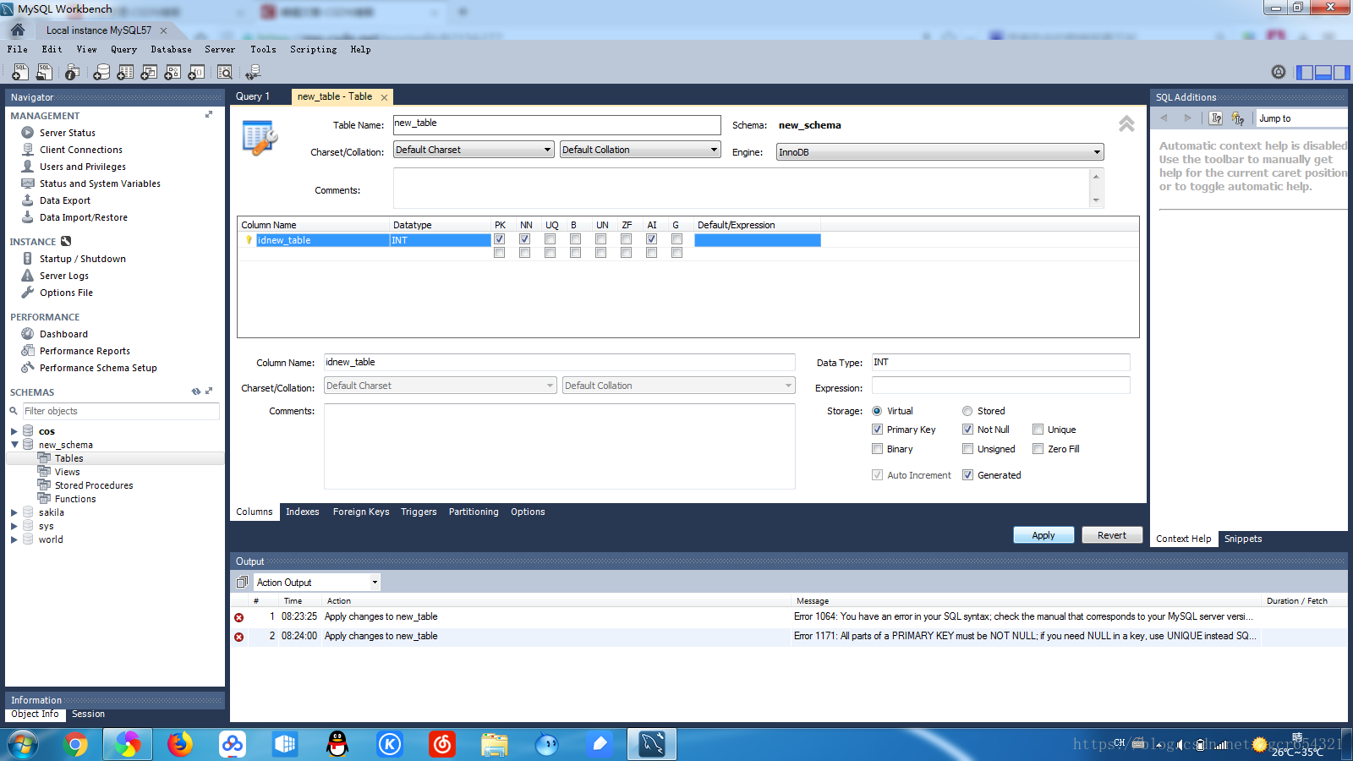
Task: Open Data Import/Restore
Action: [x=83, y=217]
